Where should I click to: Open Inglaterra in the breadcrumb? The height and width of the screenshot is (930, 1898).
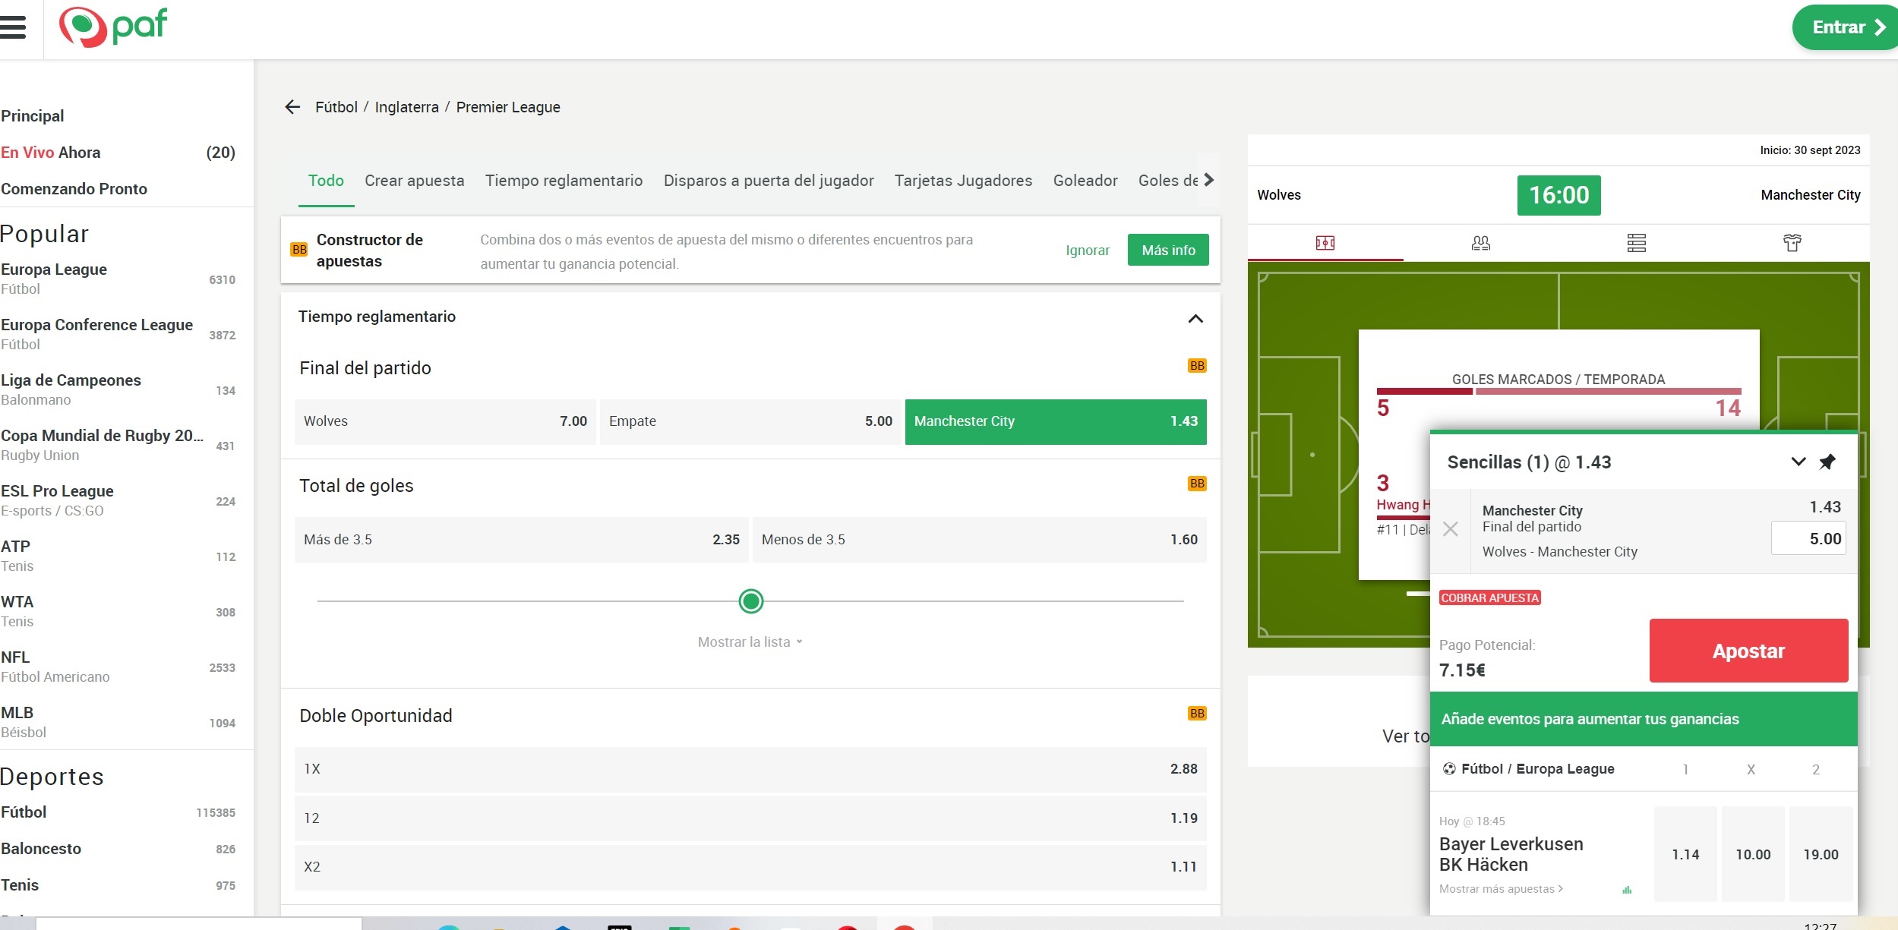coord(407,107)
